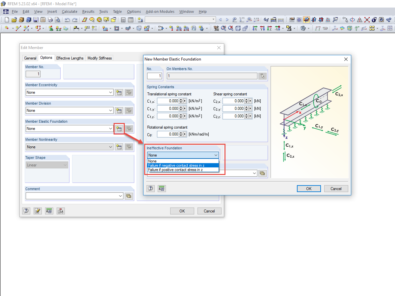The height and width of the screenshot is (296, 395).
Task: Click help icon in Elastic Foundation dialog
Action: [x=150, y=188]
